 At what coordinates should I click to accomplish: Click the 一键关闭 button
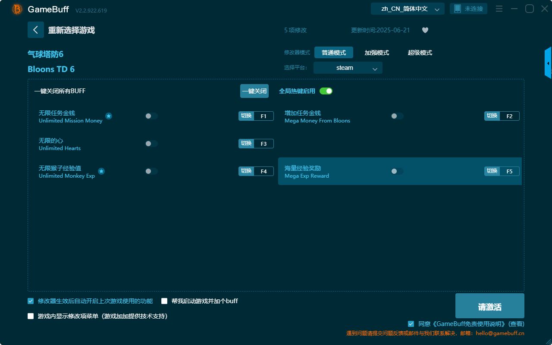(x=254, y=91)
